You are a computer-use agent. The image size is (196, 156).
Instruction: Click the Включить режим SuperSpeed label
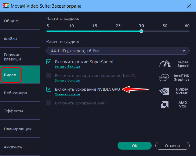(84, 62)
